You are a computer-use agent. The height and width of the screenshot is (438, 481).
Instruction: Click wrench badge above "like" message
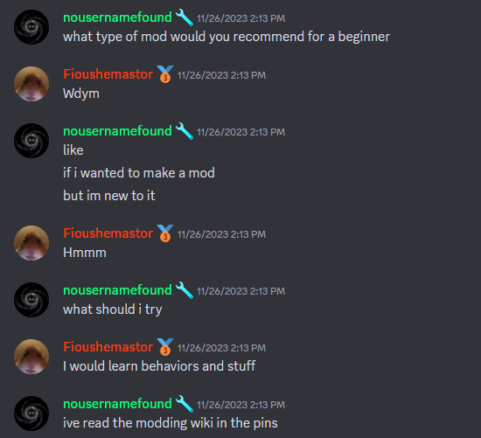[x=185, y=131]
